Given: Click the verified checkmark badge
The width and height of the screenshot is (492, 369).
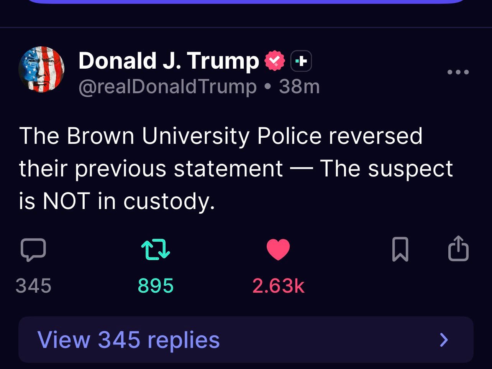Looking at the screenshot, I should [274, 60].
